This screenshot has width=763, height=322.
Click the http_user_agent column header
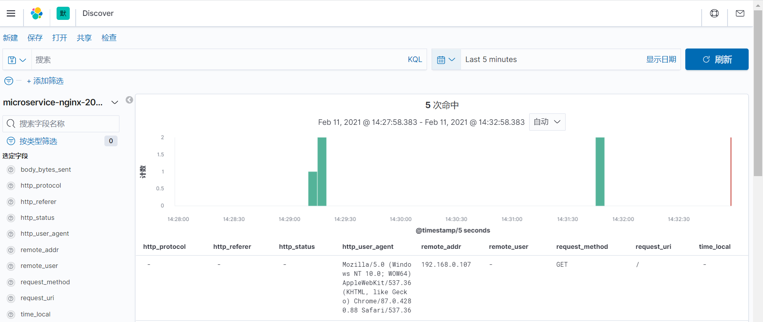point(368,247)
